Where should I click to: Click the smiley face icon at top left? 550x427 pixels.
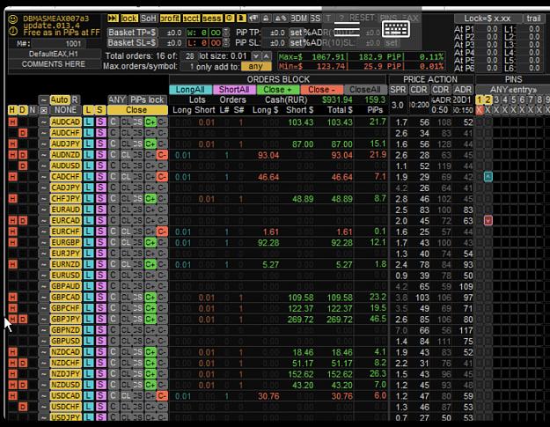click(x=13, y=19)
